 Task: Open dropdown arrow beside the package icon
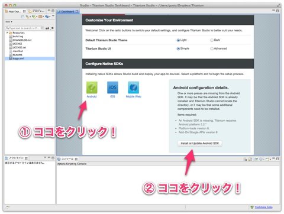point(43,17)
